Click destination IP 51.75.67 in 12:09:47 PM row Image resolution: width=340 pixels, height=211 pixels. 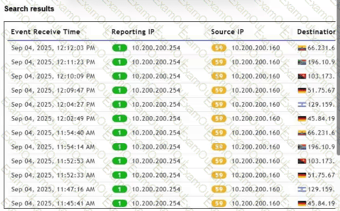[x=321, y=90]
